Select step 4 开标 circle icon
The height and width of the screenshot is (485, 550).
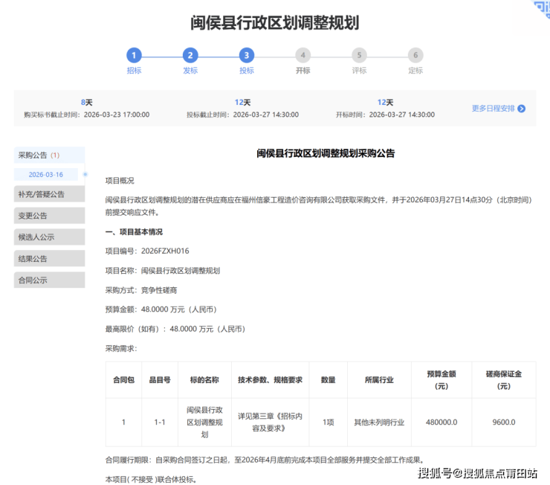coord(302,55)
